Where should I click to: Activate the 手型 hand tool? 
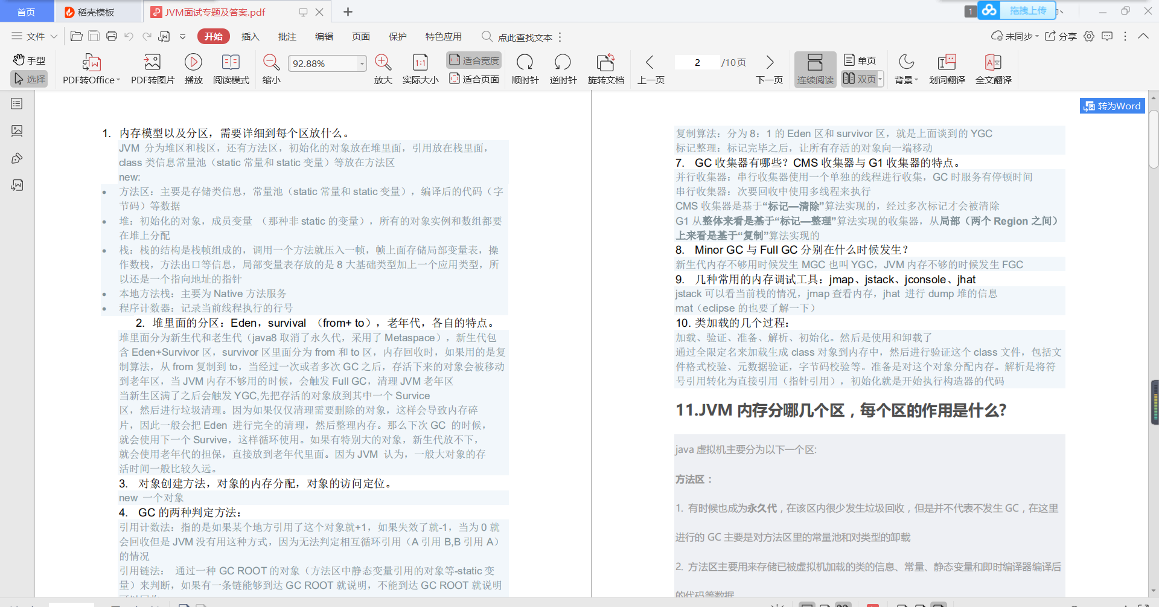coord(29,60)
